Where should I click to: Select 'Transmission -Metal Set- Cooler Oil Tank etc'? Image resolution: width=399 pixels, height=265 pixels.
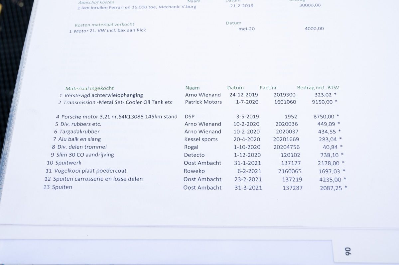(118, 102)
